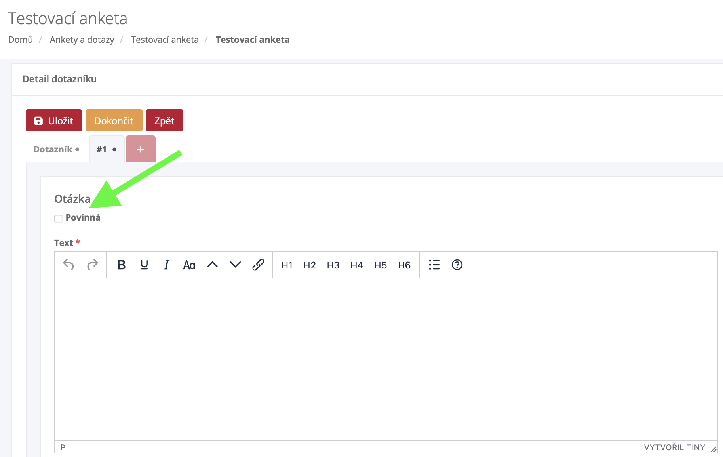Open the Domů breadcrumb link
This screenshot has width=723, height=457.
pos(21,40)
